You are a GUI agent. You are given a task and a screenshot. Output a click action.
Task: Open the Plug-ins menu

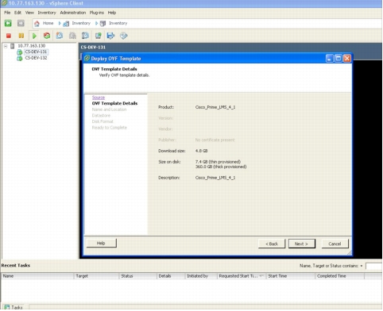point(97,13)
